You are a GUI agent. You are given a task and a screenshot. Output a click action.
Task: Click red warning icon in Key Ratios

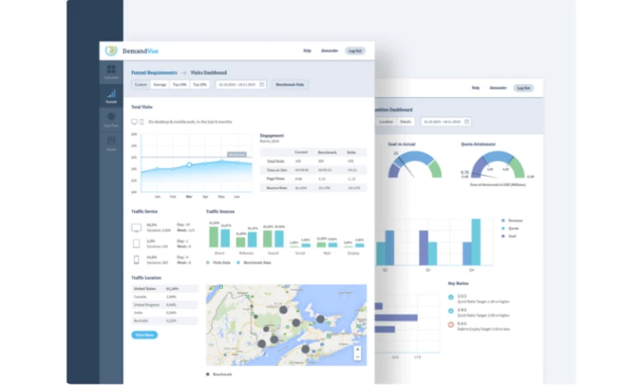click(451, 324)
